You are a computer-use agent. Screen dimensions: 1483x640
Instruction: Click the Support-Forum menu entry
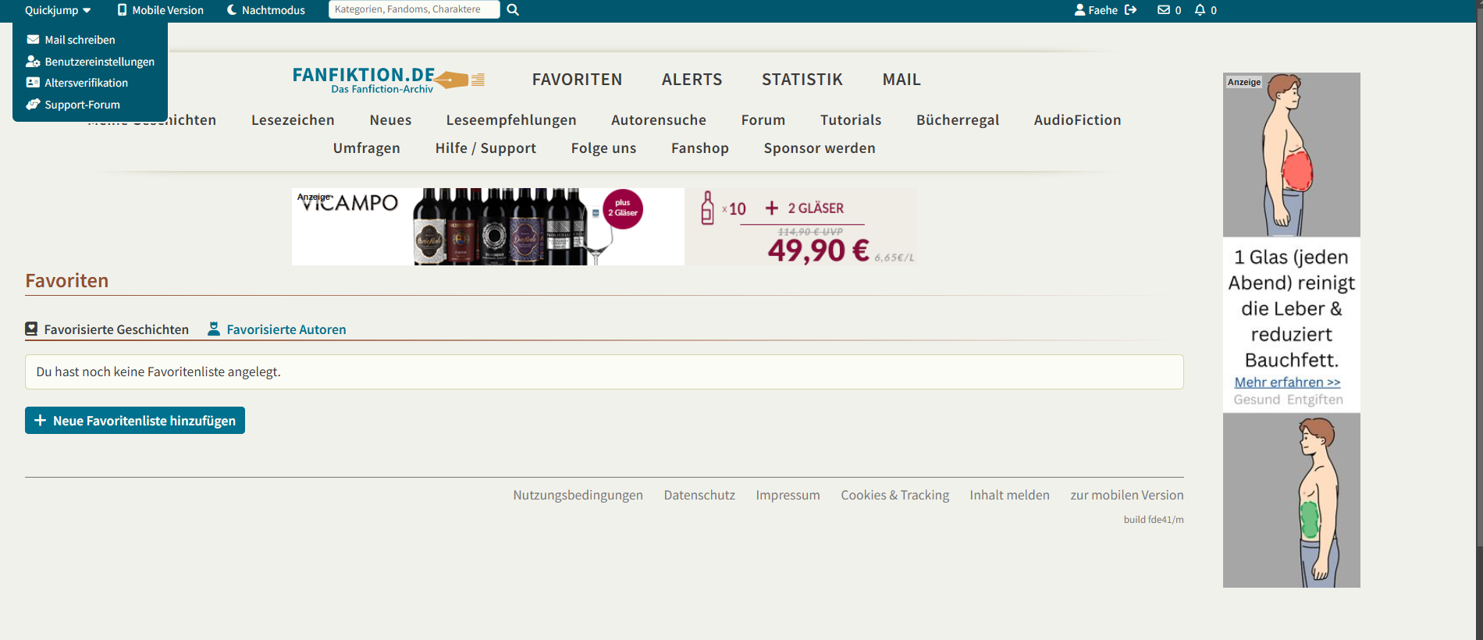coord(82,105)
